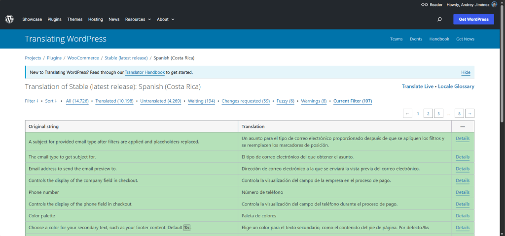Open Translate Live link
505x236 pixels.
[417, 87]
